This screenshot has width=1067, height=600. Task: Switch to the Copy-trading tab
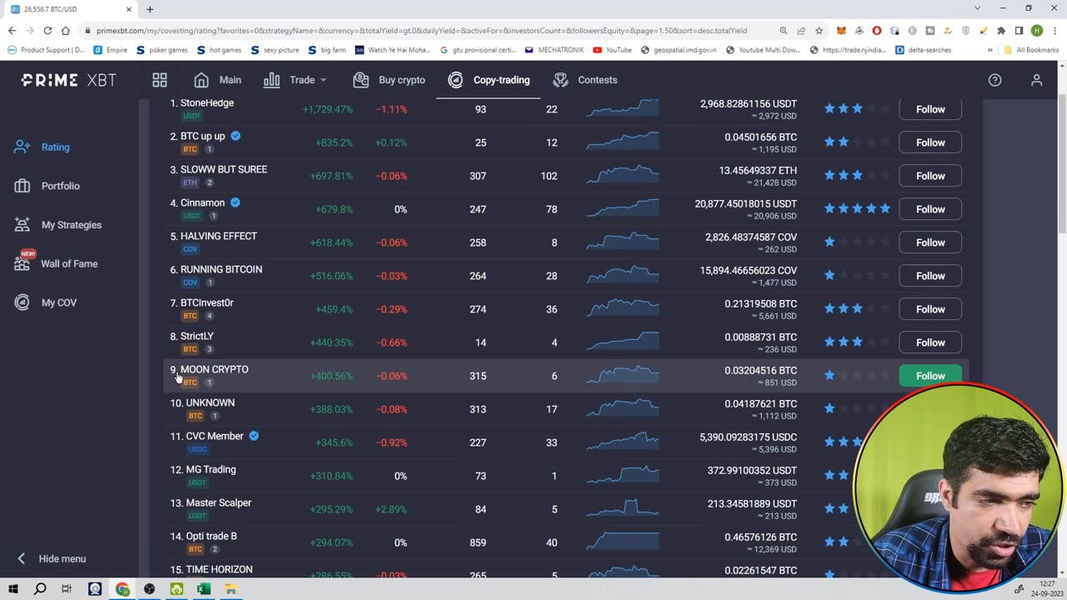point(488,80)
